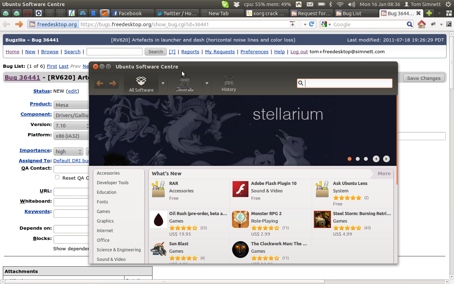Image resolution: width=454 pixels, height=284 pixels.
Task: Click the browser home icon
Action: coord(421,24)
